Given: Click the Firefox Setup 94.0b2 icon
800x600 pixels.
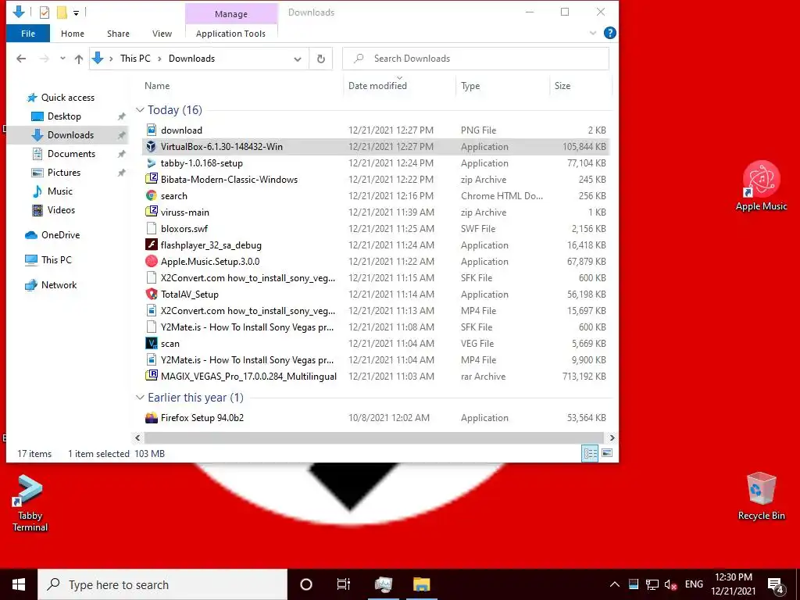Looking at the screenshot, I should [x=151, y=418].
